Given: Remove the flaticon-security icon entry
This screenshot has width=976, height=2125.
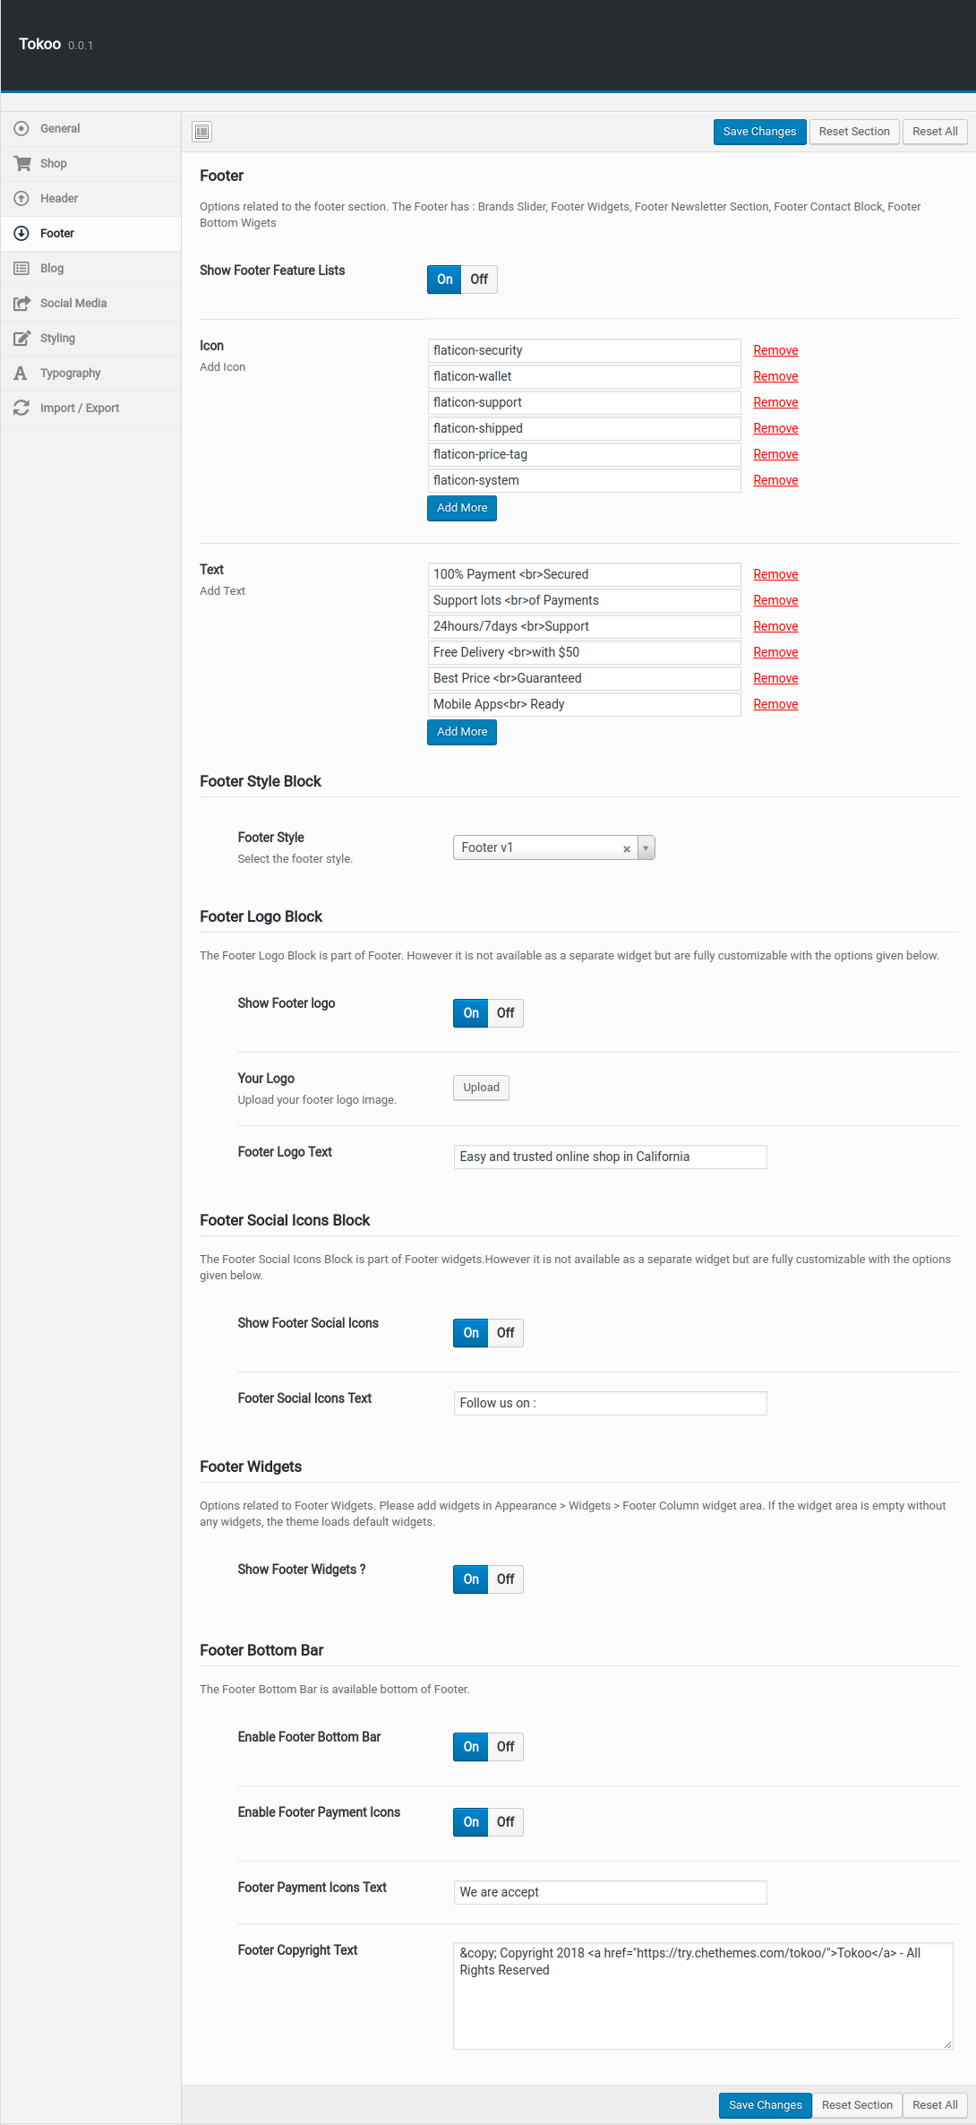Looking at the screenshot, I should (775, 350).
